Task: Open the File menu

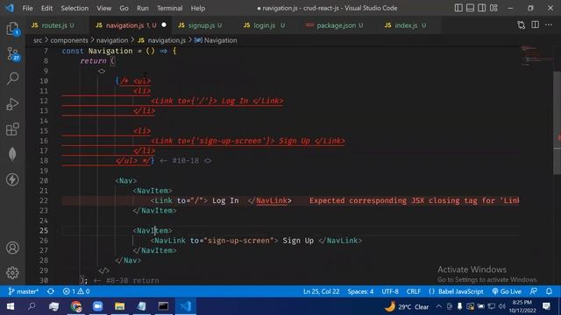Action: pyautogui.click(x=27, y=8)
